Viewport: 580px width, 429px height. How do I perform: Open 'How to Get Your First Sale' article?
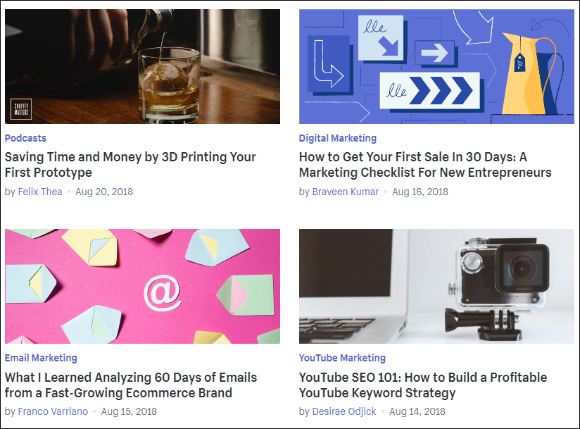pos(425,164)
